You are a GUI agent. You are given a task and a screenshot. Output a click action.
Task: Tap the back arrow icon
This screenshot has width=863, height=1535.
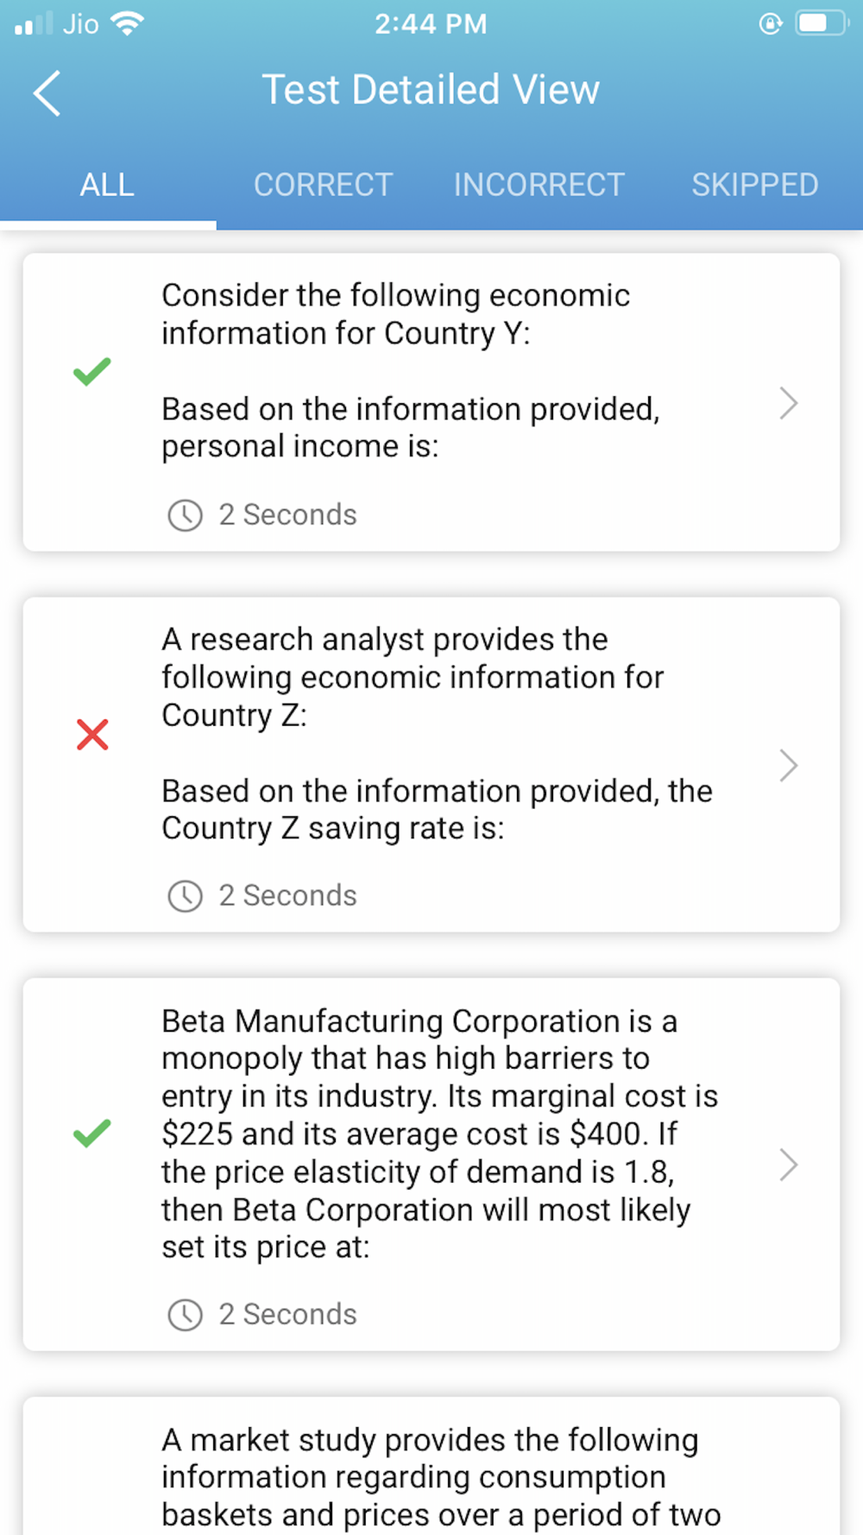(47, 92)
